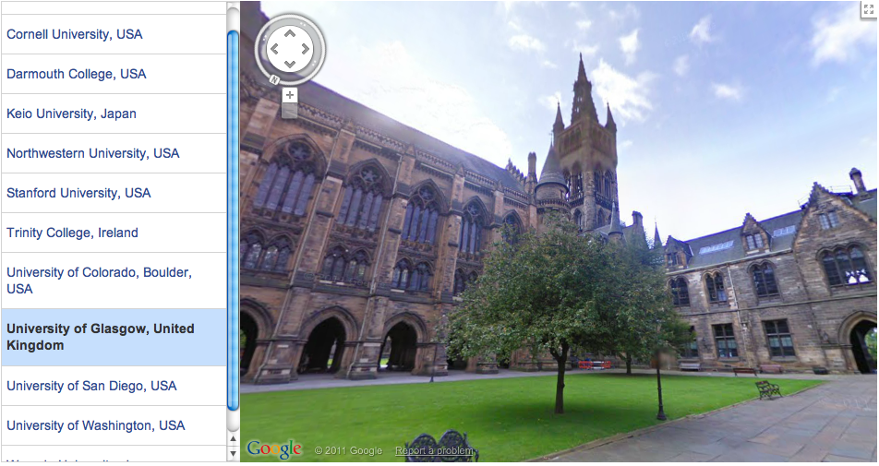Rotate the Street View left
The width and height of the screenshot is (879, 466).
[x=274, y=48]
